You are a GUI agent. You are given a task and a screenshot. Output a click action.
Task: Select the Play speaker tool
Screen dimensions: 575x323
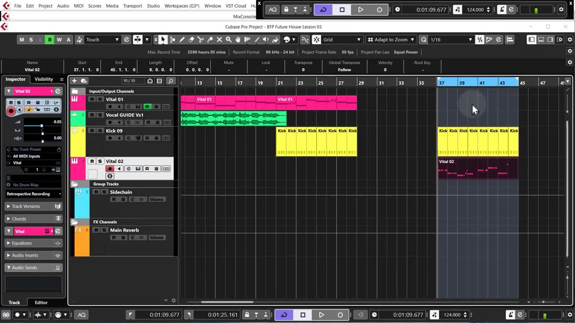pos(266,39)
